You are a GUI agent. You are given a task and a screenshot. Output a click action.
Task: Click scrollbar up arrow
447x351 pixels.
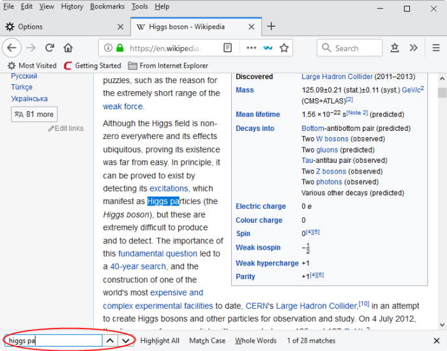tap(442, 78)
